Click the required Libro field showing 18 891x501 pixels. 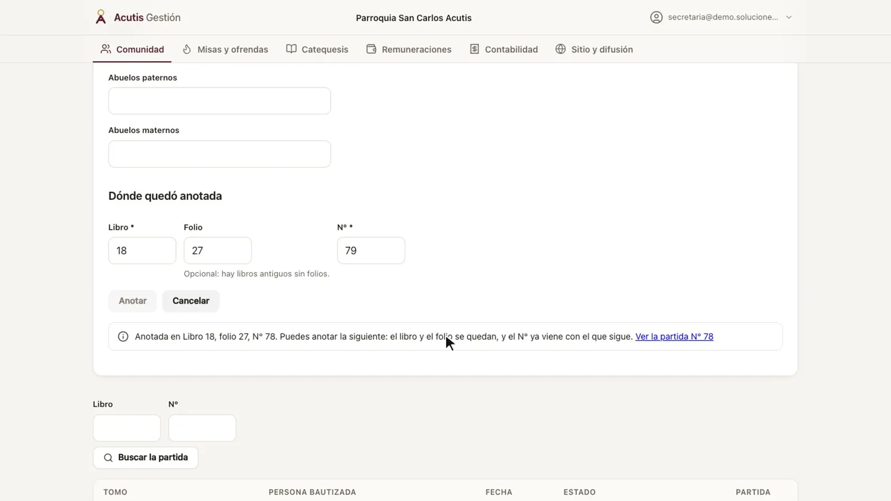point(142,250)
